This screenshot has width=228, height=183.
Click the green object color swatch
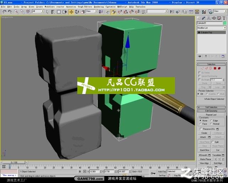point(225,23)
